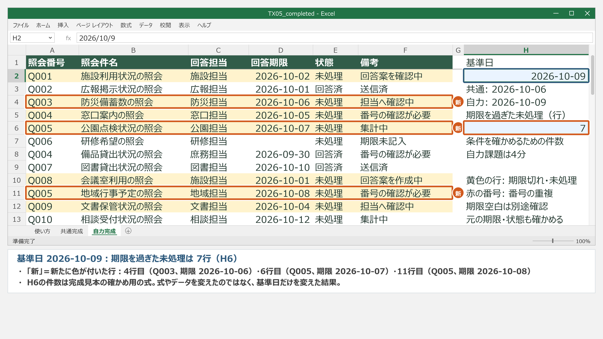Image resolution: width=603 pixels, height=339 pixels.
Task: Click cell 基準日 in column H
Action: coord(526,62)
